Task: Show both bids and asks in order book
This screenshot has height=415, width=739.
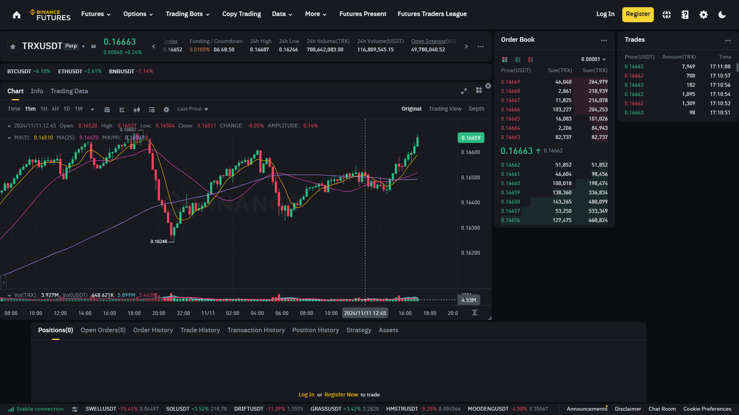Action: pyautogui.click(x=505, y=59)
